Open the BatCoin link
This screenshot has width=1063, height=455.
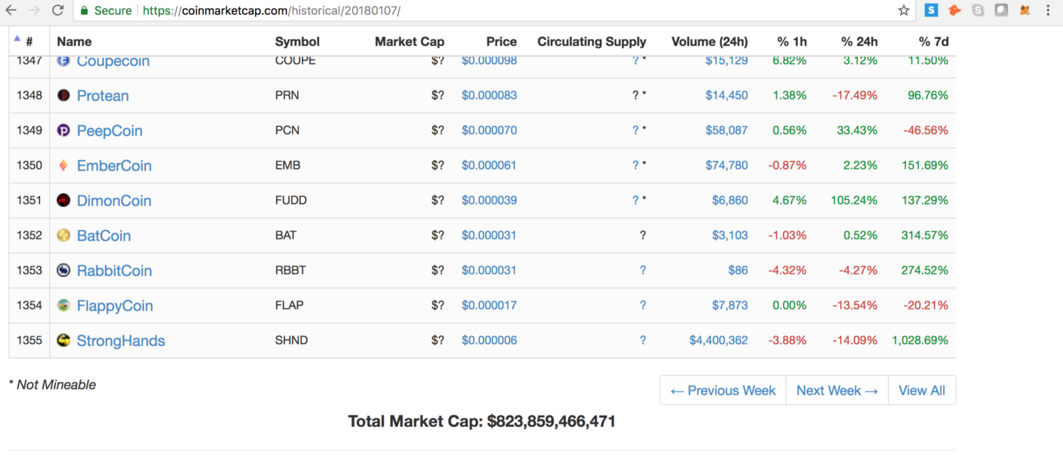[104, 236]
